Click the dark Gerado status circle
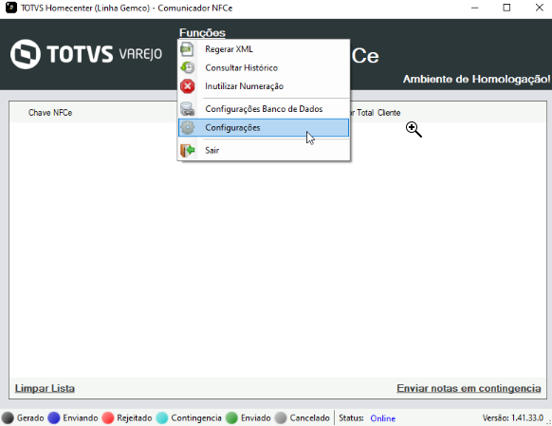The height and width of the screenshot is (426, 552). click(x=8, y=417)
